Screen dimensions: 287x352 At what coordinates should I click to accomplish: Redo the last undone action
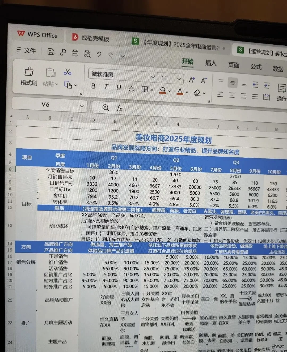pos(111,55)
